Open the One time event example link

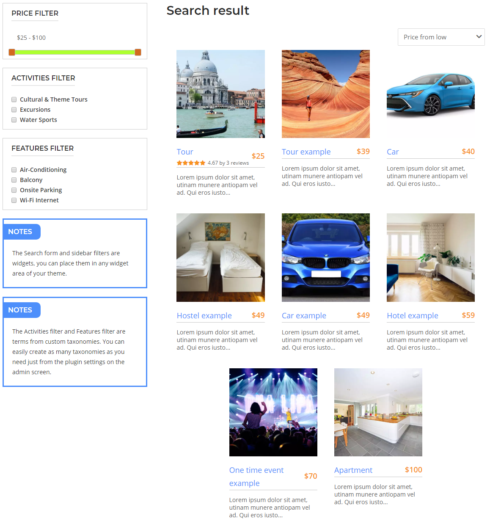(256, 477)
